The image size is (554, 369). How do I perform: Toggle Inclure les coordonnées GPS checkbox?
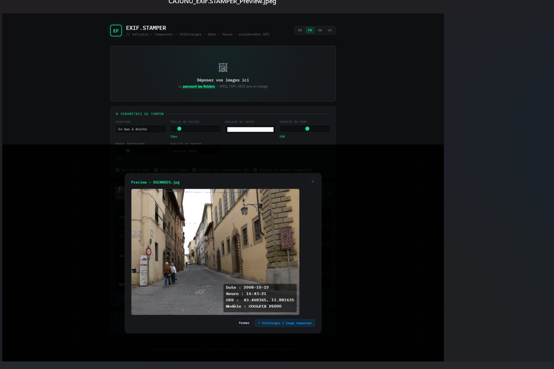point(194,170)
